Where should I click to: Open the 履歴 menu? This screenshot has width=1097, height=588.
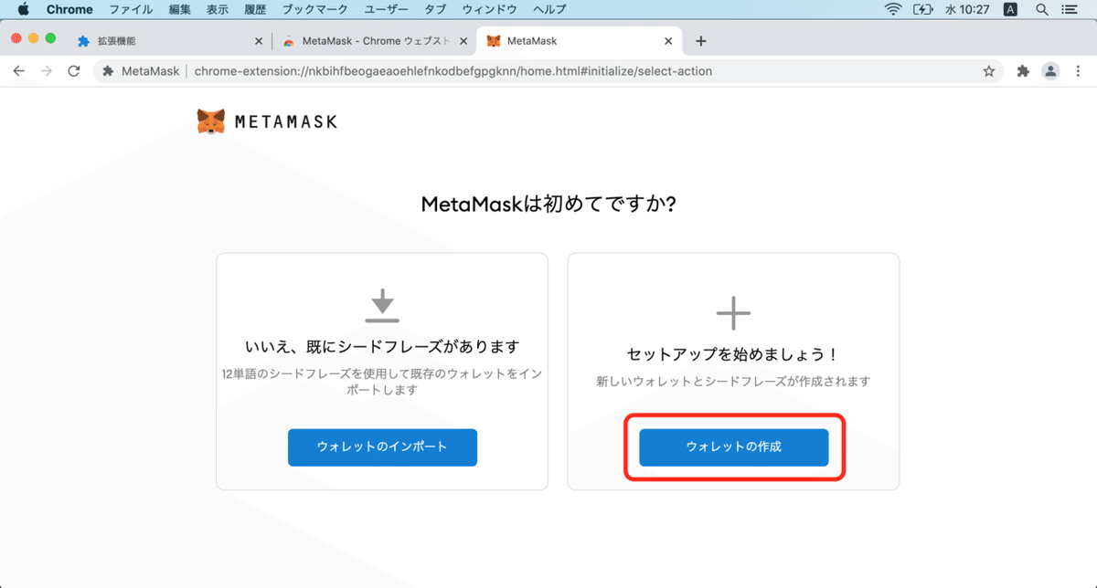tap(255, 9)
